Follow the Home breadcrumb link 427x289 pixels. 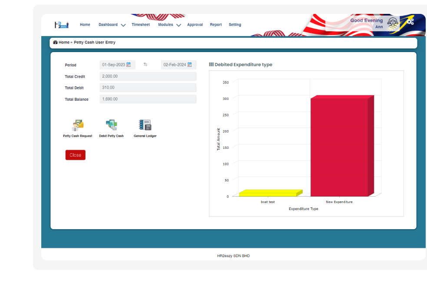coord(64,43)
